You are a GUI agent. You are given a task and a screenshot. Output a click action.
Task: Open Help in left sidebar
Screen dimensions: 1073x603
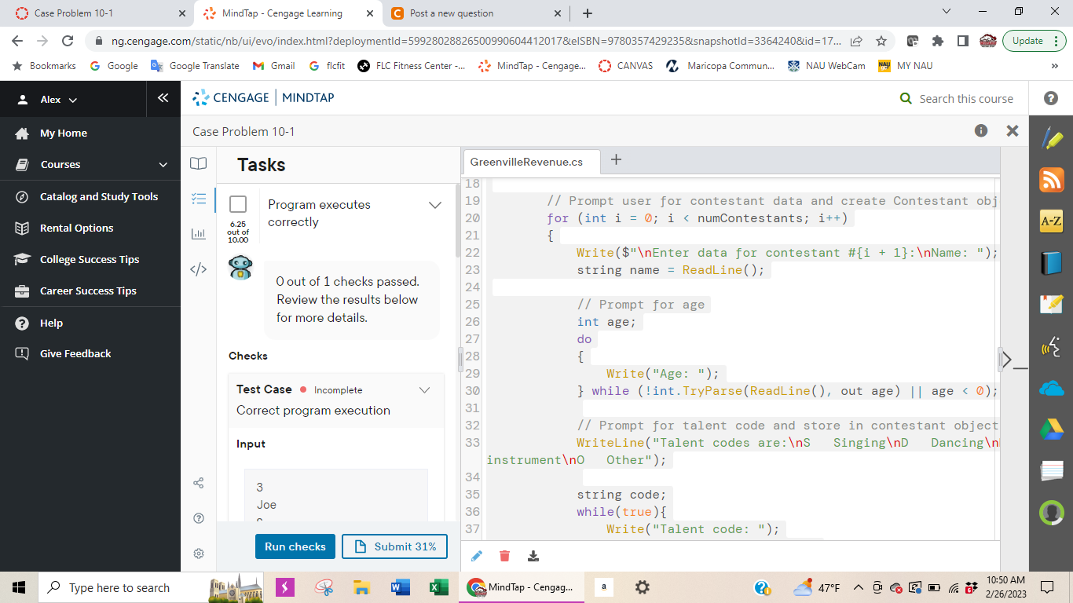[51, 323]
